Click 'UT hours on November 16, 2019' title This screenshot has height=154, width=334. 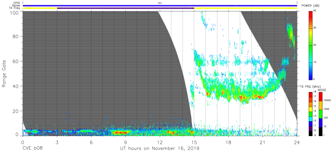pos(160,149)
